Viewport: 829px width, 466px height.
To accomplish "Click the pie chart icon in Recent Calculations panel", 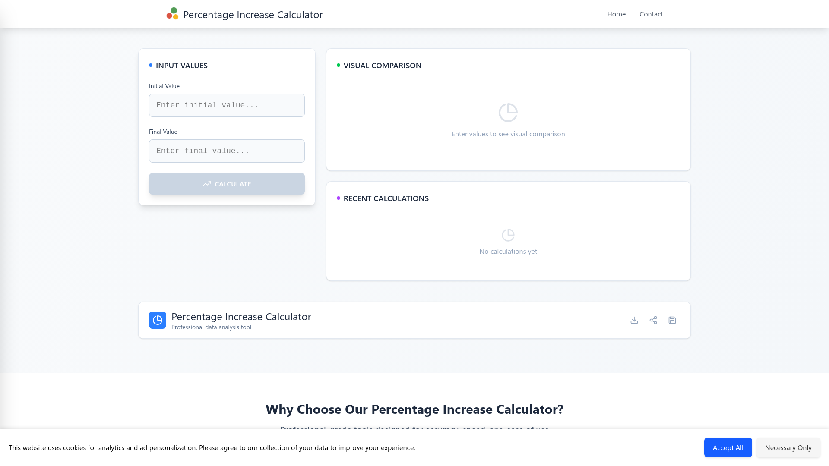I will pyautogui.click(x=508, y=235).
